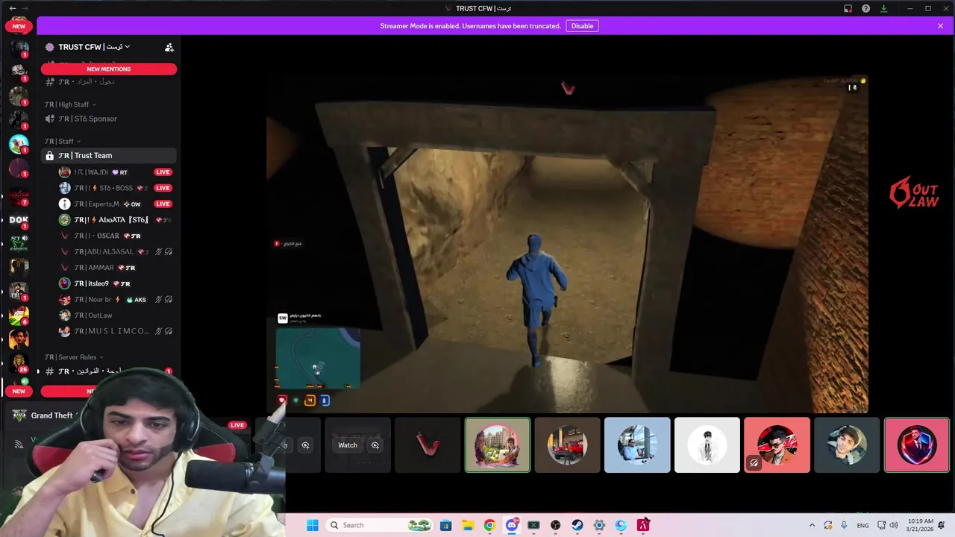Image resolution: width=955 pixels, height=537 pixels.
Task: Select the red jeep avatar participant tile
Action: 567,445
